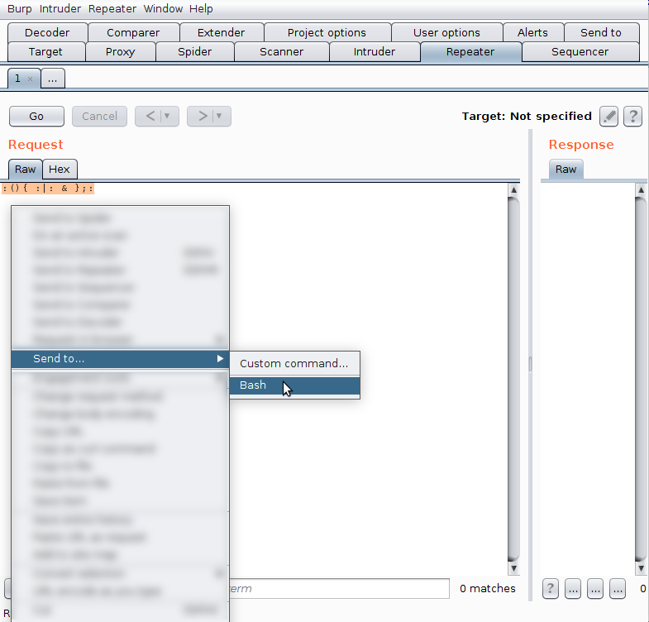Image resolution: width=649 pixels, height=622 pixels.
Task: Switch to the Project options tab
Action: tap(327, 33)
